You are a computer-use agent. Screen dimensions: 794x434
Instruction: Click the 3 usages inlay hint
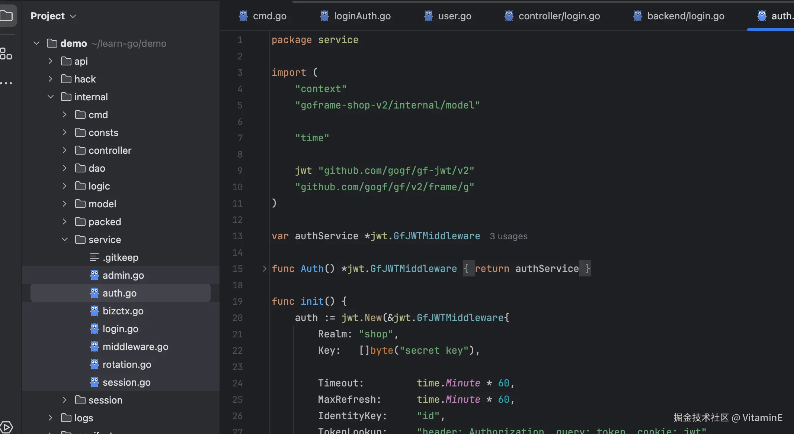pyautogui.click(x=508, y=236)
